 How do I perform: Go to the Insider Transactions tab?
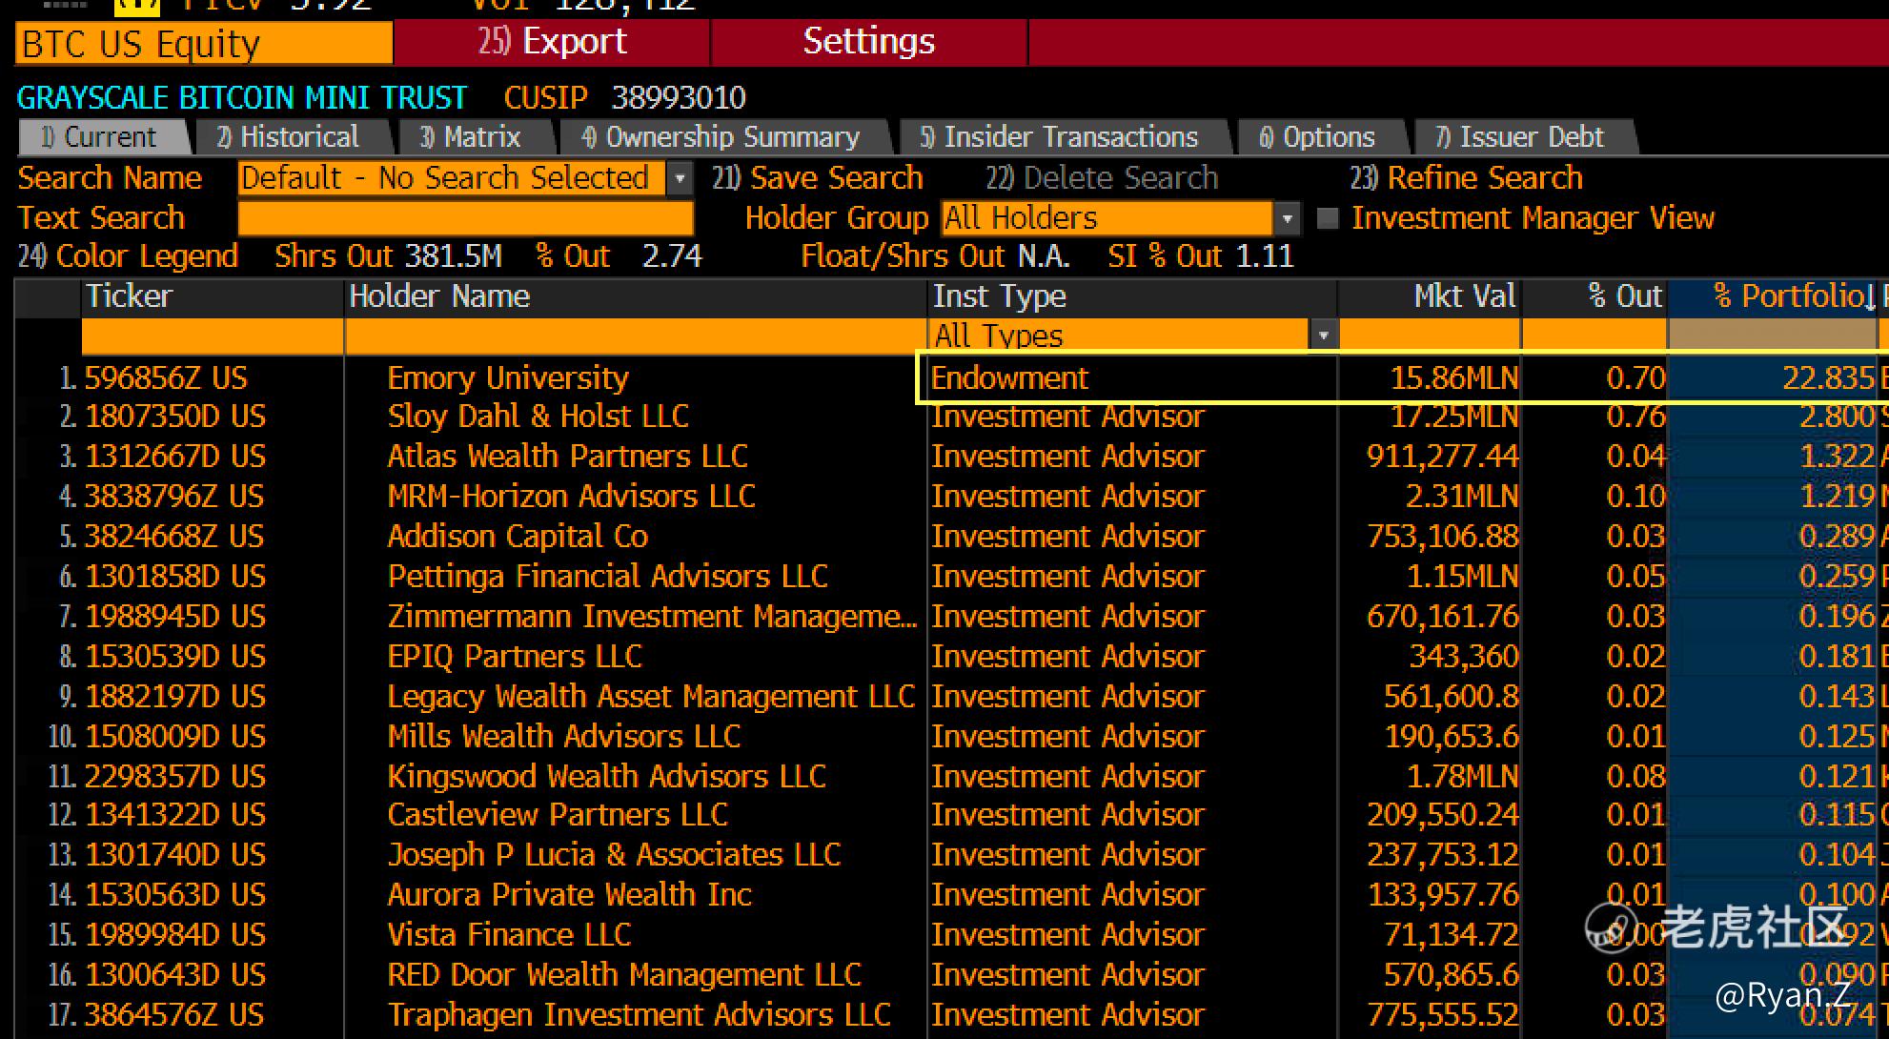[x=1059, y=137]
